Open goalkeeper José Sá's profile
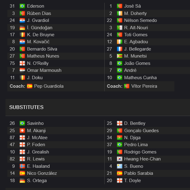 click(132, 6)
